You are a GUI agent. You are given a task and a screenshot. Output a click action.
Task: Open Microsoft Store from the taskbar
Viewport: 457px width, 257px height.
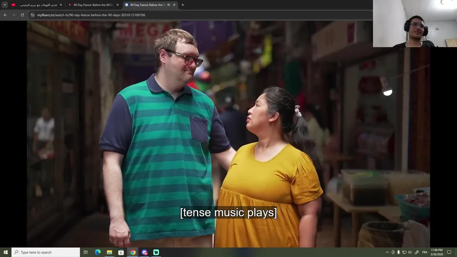click(x=121, y=252)
